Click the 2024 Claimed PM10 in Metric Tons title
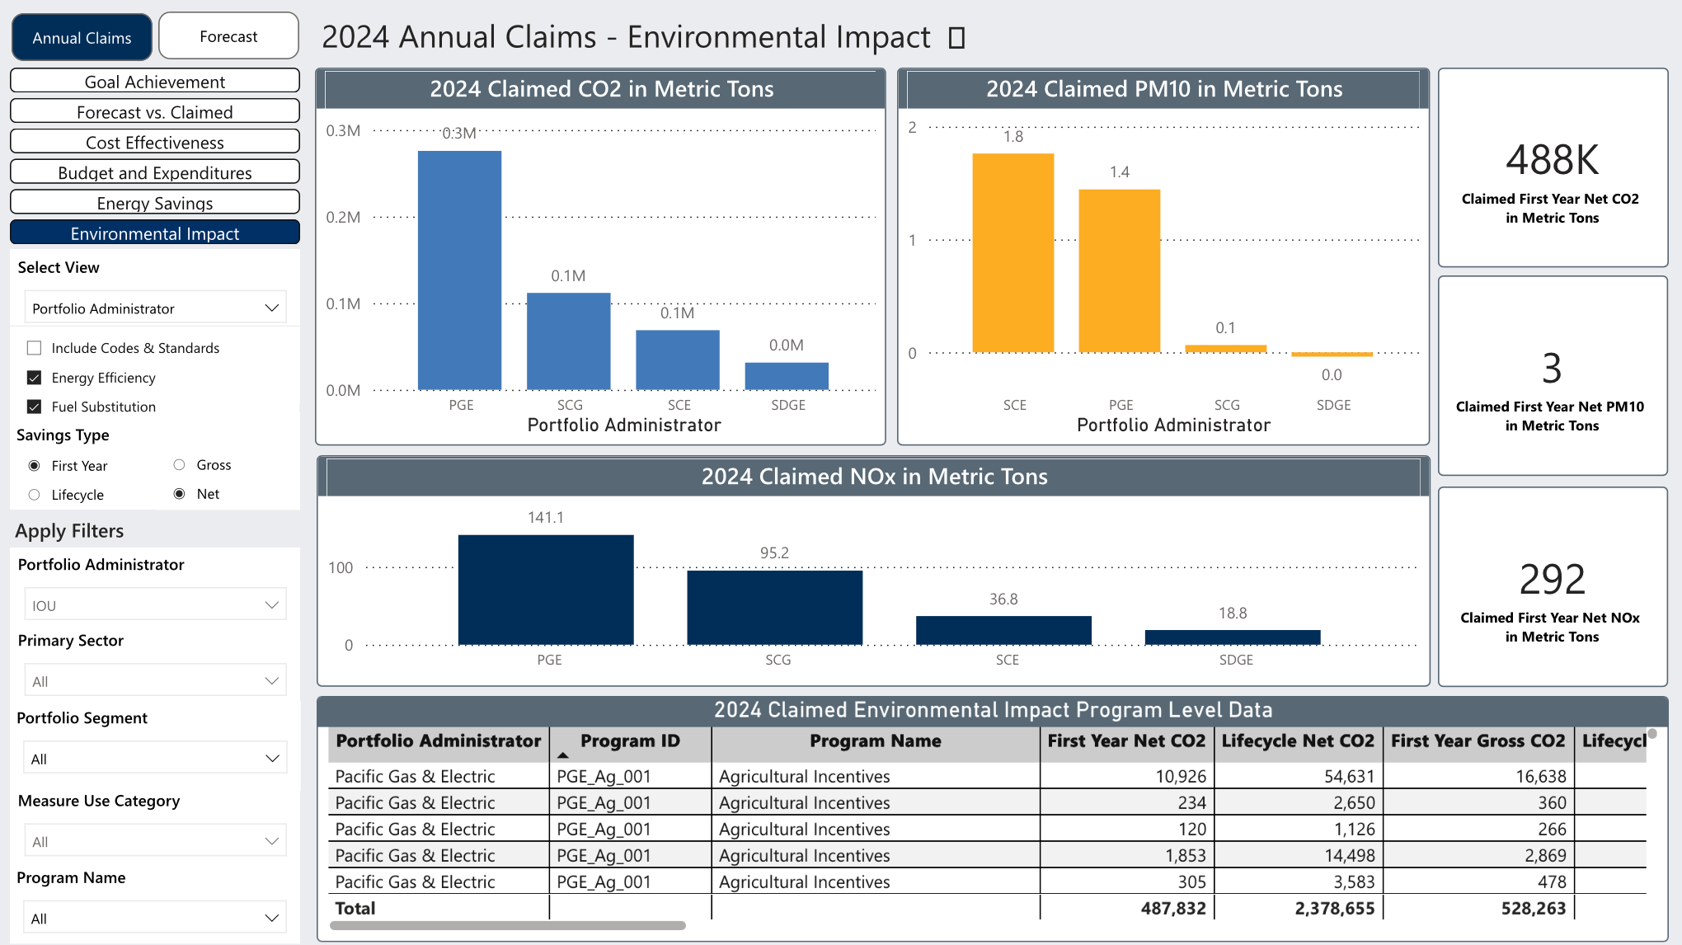The image size is (1682, 945). [x=1164, y=89]
